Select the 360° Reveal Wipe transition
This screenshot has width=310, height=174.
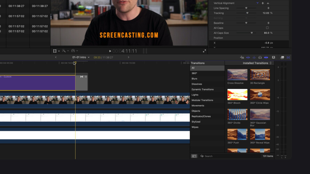[260, 134]
